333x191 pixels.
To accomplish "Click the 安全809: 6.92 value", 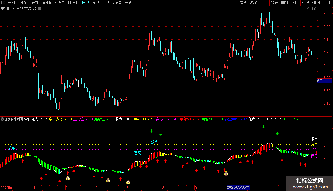I will click(236, 119).
